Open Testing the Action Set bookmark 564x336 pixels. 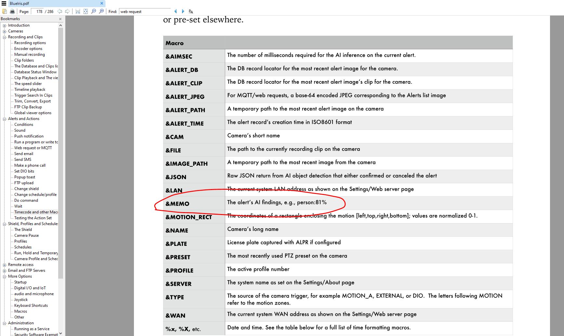(x=33, y=218)
